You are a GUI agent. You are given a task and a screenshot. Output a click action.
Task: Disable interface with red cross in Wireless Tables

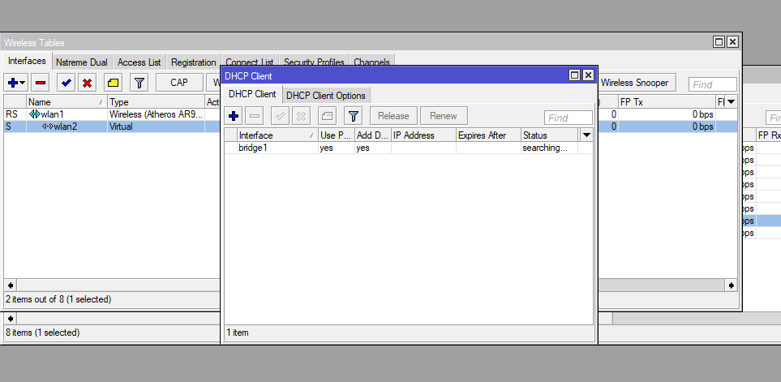87,83
